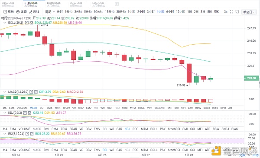Select the active 4小时 period

coord(160,12)
